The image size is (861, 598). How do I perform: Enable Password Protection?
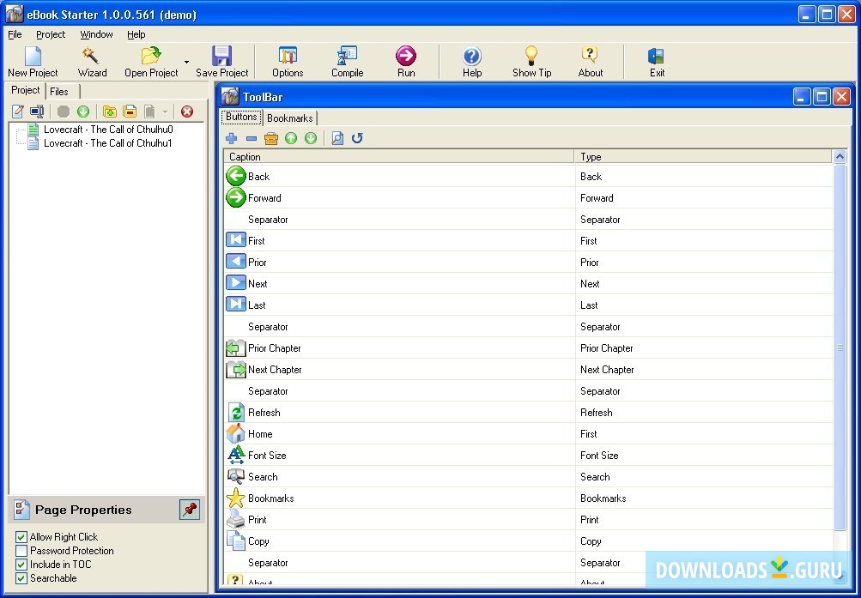(21, 550)
